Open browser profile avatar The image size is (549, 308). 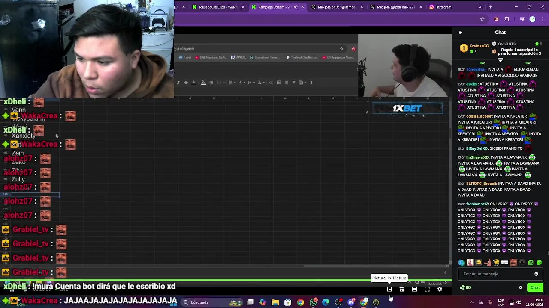tap(532, 19)
